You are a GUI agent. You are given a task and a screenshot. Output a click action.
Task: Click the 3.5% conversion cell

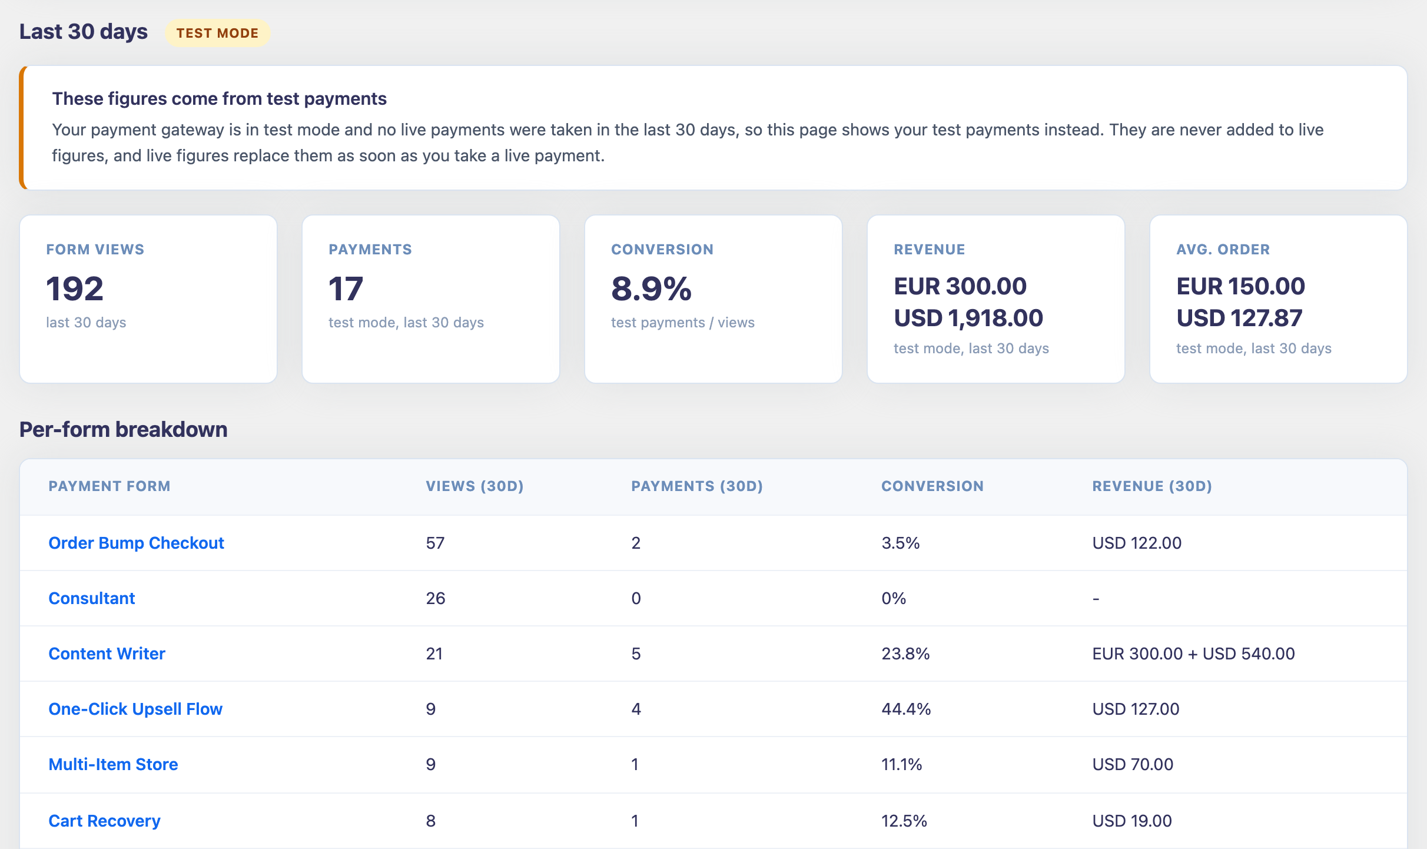click(900, 543)
